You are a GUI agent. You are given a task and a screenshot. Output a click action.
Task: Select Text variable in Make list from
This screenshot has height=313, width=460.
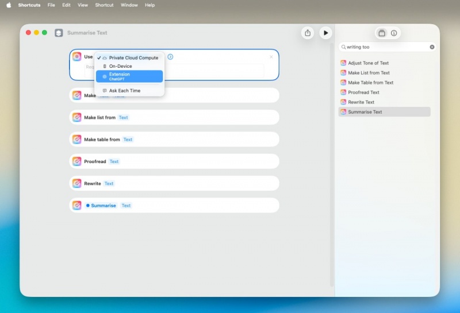123,117
